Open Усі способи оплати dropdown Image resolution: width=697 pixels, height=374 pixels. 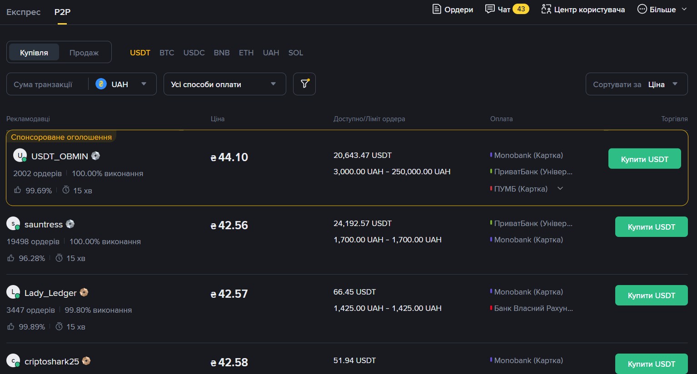[x=224, y=84]
